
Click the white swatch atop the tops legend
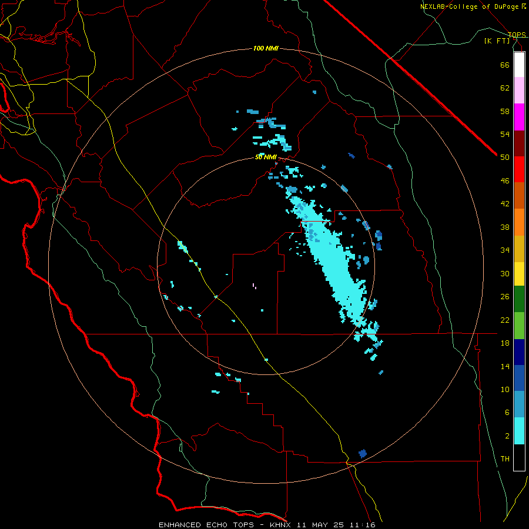(519, 65)
